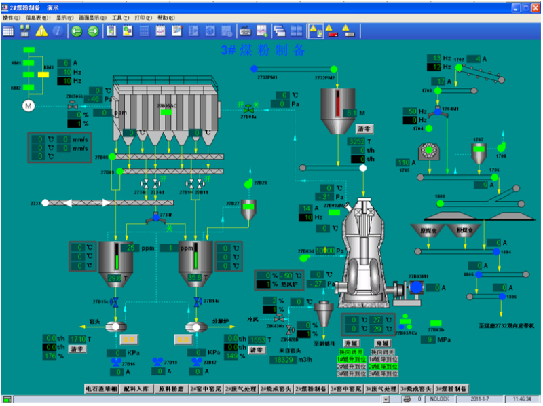
Task: Click the 27B17 blue fan icon
Action: (197, 362)
